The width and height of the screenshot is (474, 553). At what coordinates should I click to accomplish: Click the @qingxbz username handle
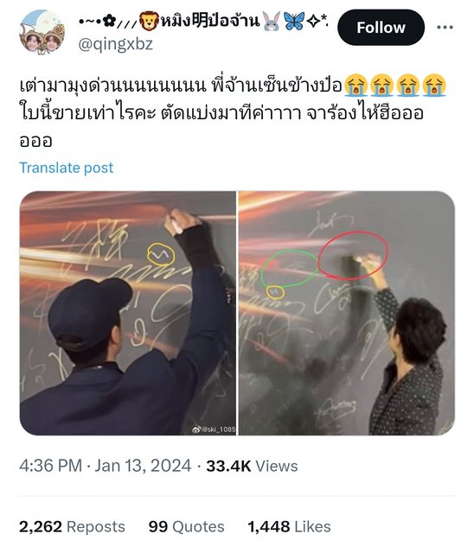[x=115, y=44]
